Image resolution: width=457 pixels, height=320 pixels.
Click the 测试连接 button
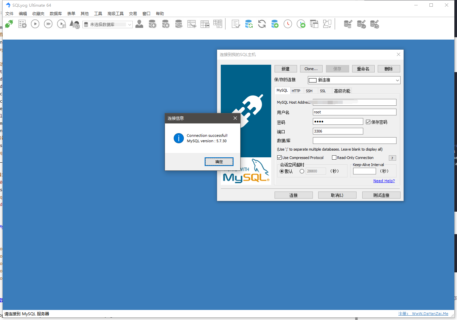click(381, 195)
